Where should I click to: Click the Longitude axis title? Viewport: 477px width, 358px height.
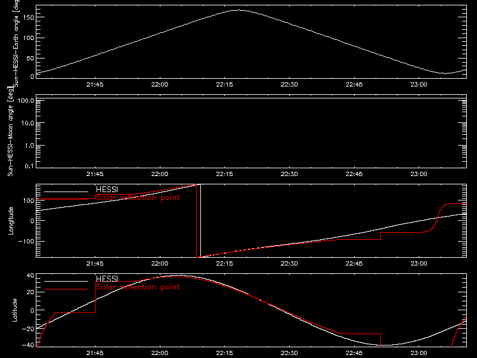coord(11,221)
